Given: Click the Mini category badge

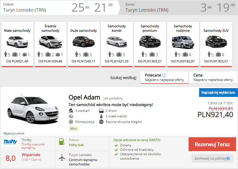Looking at the screenshot, I should (74, 129).
